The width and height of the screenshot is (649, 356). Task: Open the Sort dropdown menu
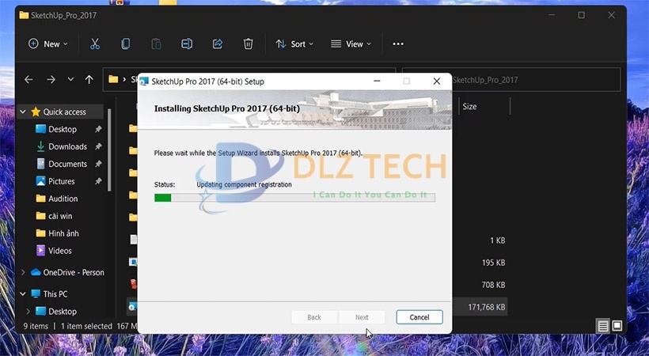tap(294, 44)
